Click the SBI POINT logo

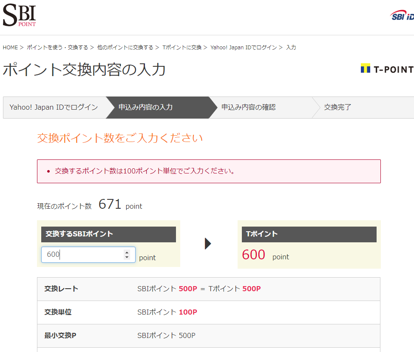[x=19, y=15]
